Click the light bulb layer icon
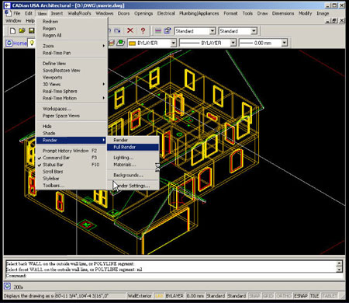The image size is (349, 303). point(32,43)
